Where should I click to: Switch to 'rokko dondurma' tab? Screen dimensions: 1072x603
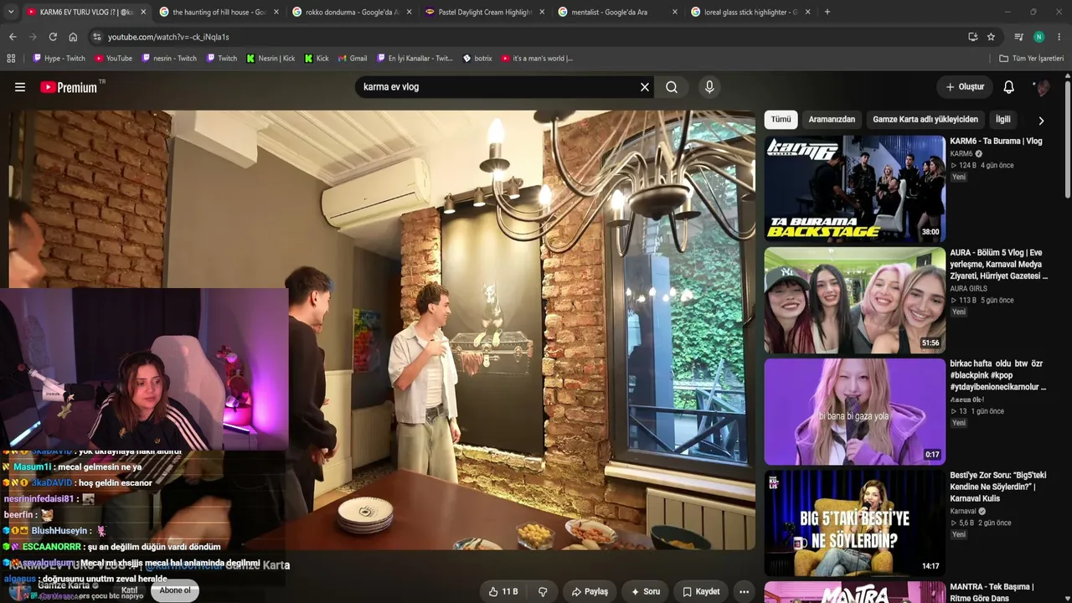point(353,12)
